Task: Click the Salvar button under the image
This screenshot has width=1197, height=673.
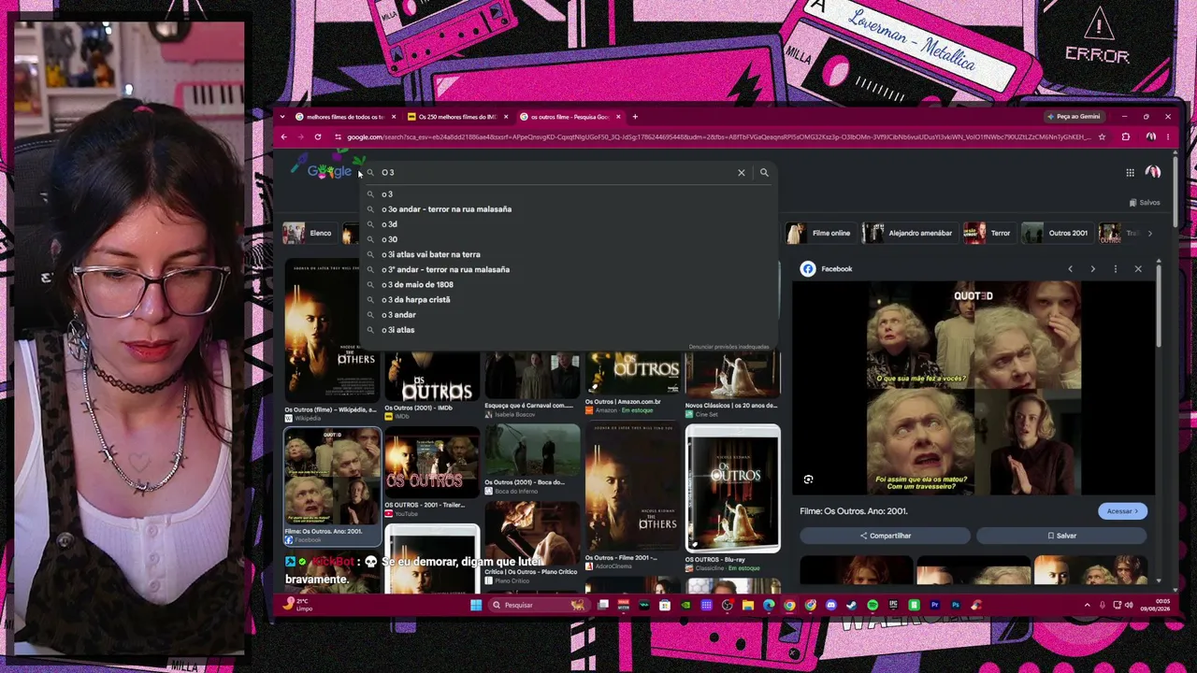Action: click(x=1061, y=536)
